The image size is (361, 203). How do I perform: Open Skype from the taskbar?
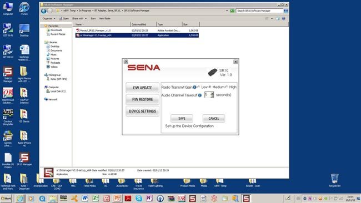click(x=139, y=198)
